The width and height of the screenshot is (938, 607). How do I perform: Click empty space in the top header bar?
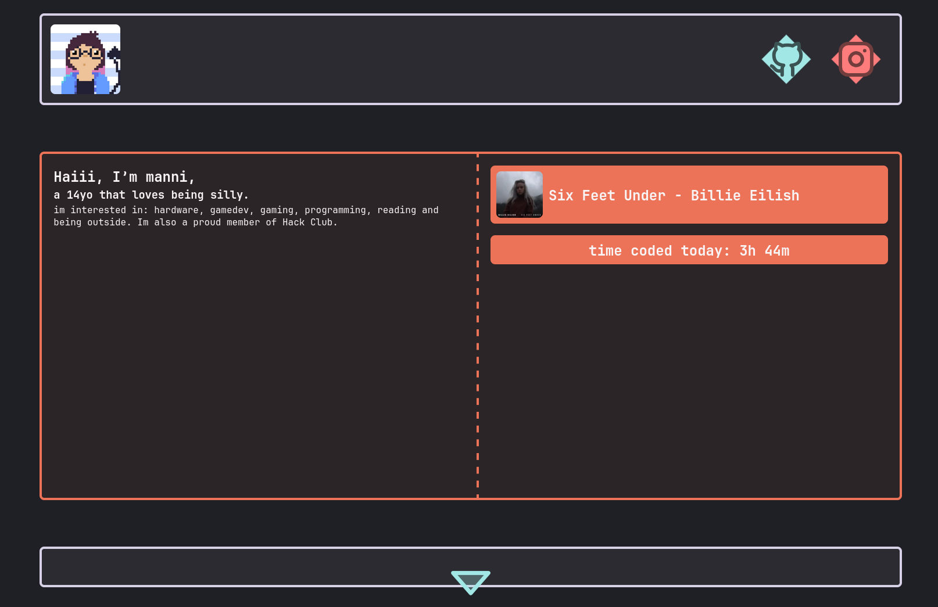pos(436,59)
